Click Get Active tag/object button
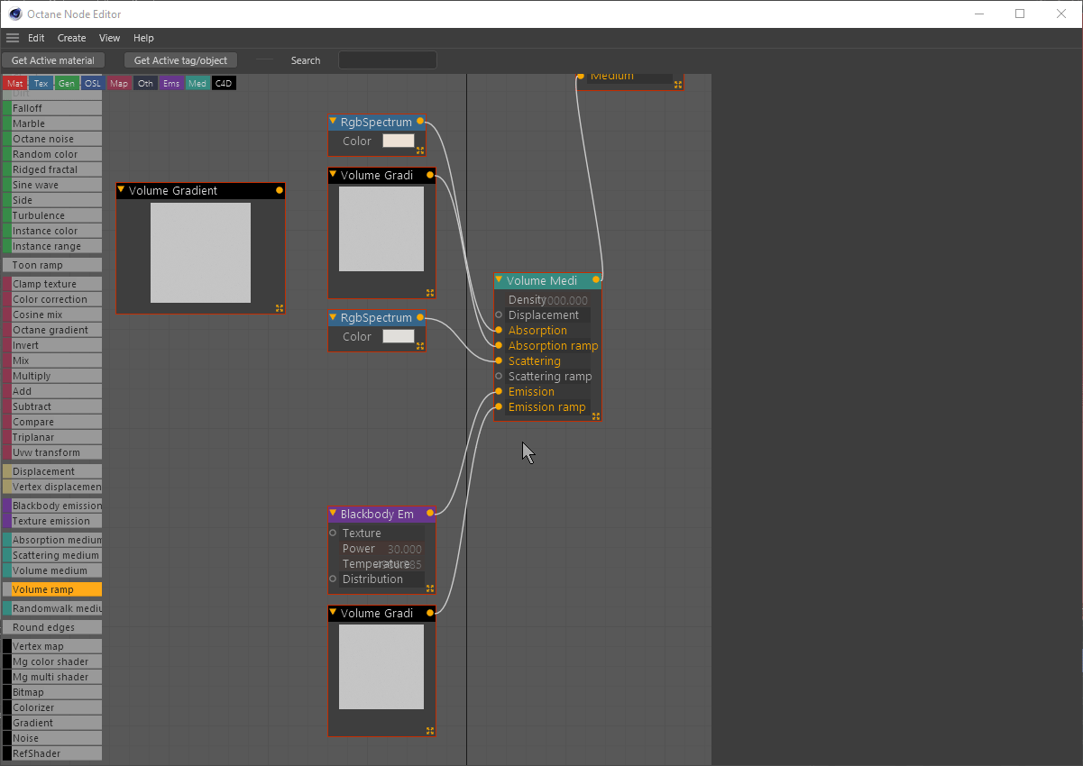The image size is (1083, 766). point(181,60)
